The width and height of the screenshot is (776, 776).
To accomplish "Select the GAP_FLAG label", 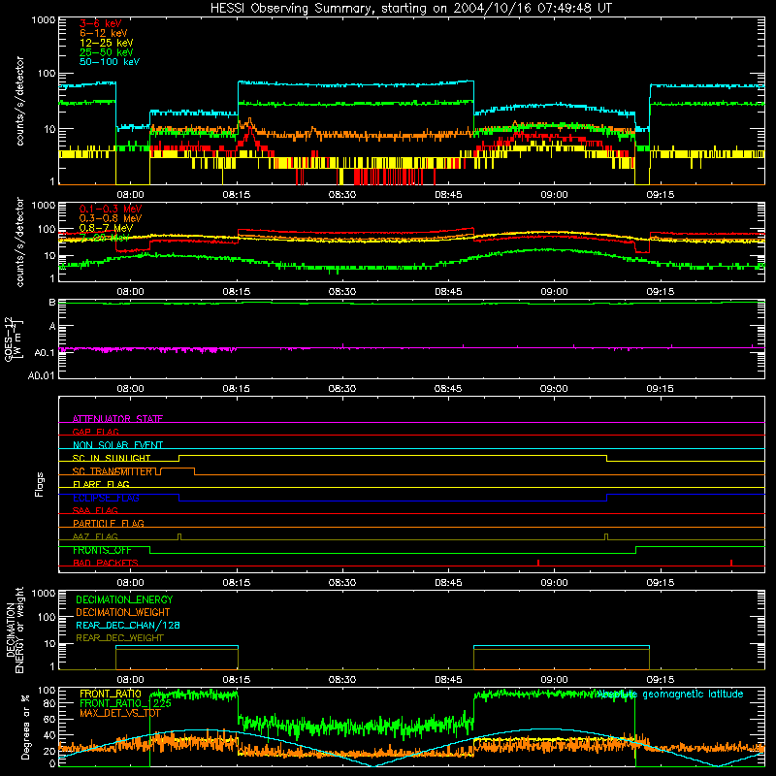I will tap(95, 432).
